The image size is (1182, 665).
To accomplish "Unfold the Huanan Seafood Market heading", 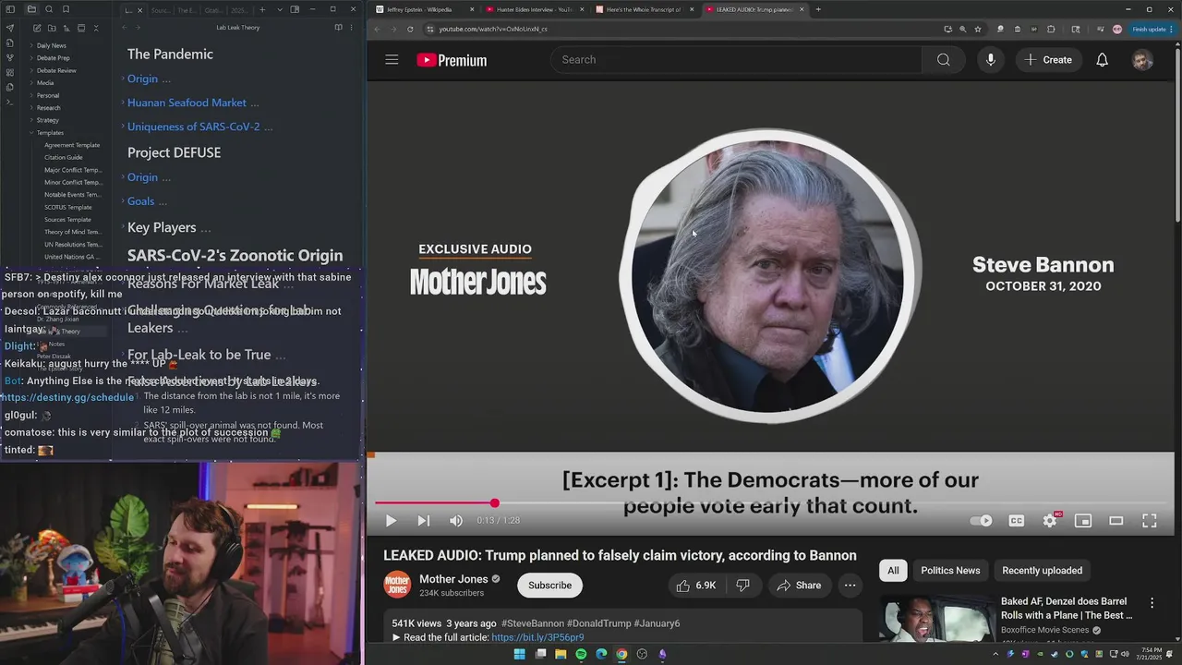I will (123, 103).
